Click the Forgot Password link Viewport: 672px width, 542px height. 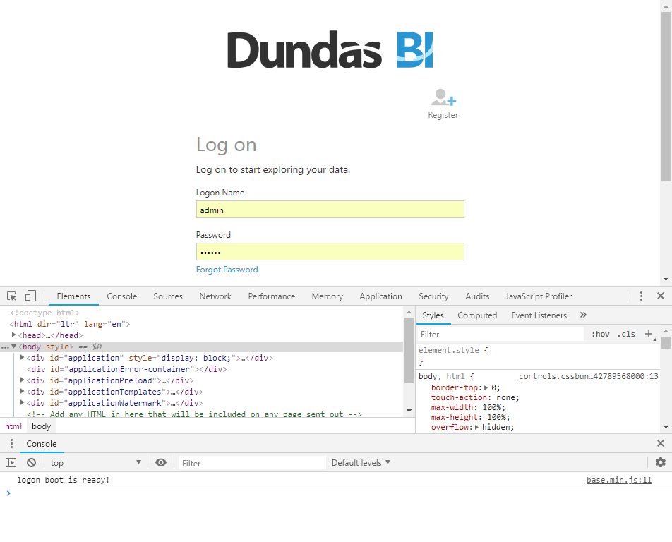[x=227, y=270]
